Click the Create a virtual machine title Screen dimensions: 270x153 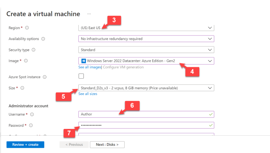coord(43,14)
